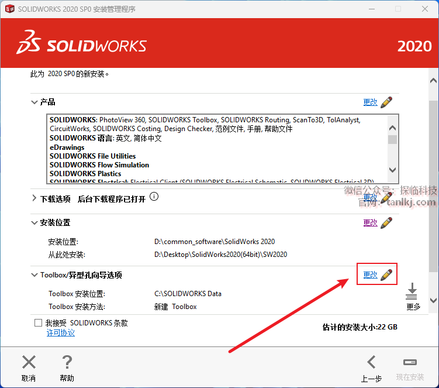The width and height of the screenshot is (439, 388).
Task: Click the 后台下载程序已打开 status text
Action: 112,199
